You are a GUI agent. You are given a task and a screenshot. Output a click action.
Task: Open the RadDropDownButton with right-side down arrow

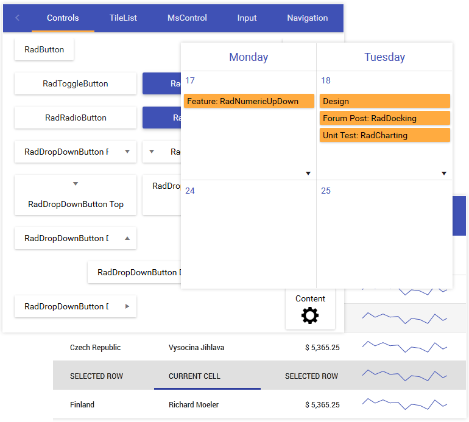pyautogui.click(x=76, y=152)
